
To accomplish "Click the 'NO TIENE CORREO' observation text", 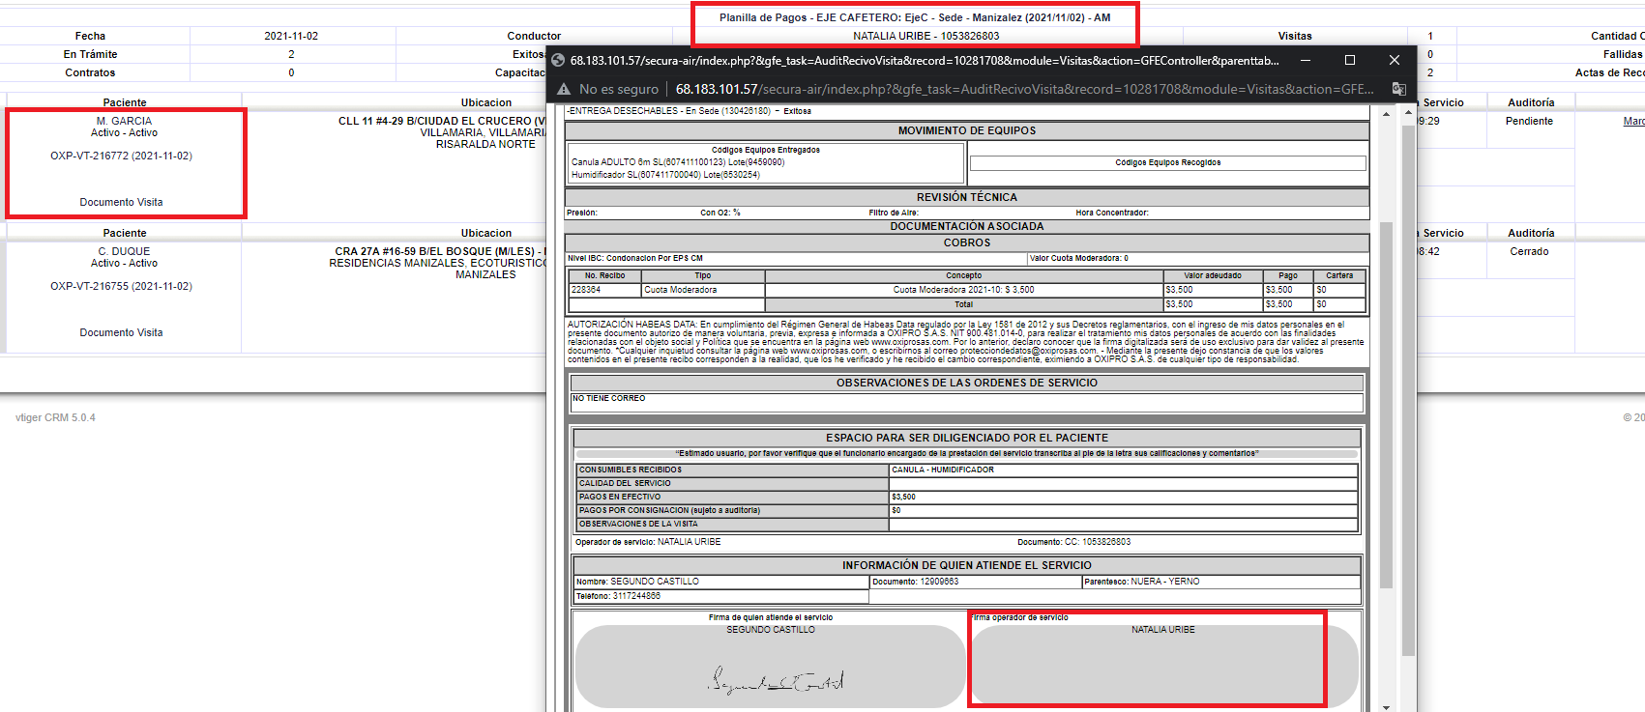I will click(608, 398).
